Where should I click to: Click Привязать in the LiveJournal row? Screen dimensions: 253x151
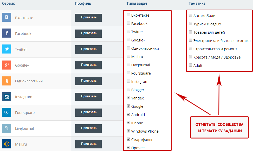88,128
